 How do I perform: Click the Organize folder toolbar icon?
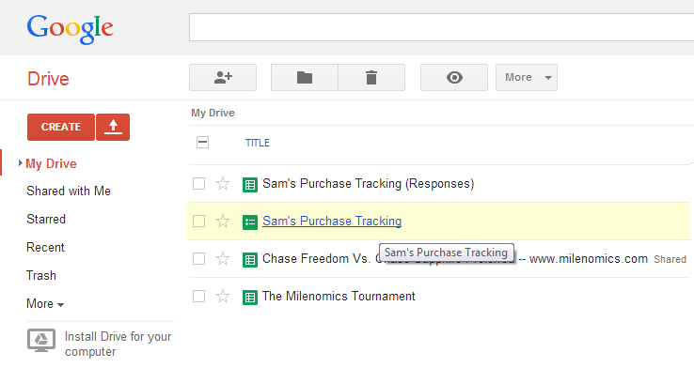(305, 77)
